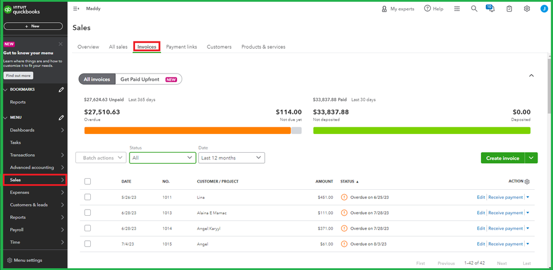Open the Date filter Last 12 months
Viewport: 553px width, 270px height.
coord(231,158)
